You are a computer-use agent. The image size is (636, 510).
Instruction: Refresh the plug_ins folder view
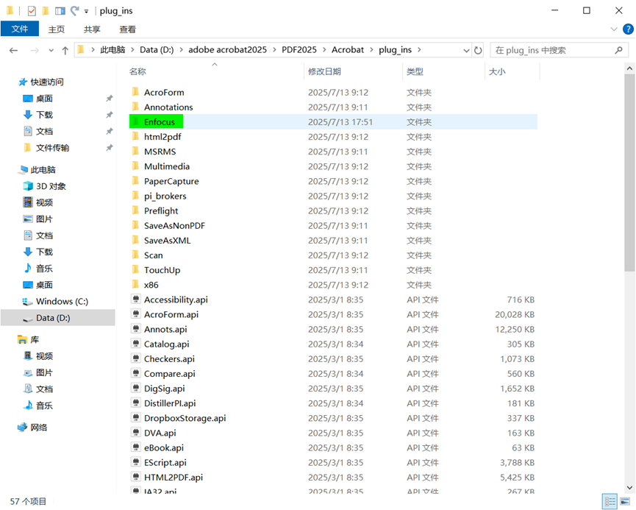click(x=478, y=50)
